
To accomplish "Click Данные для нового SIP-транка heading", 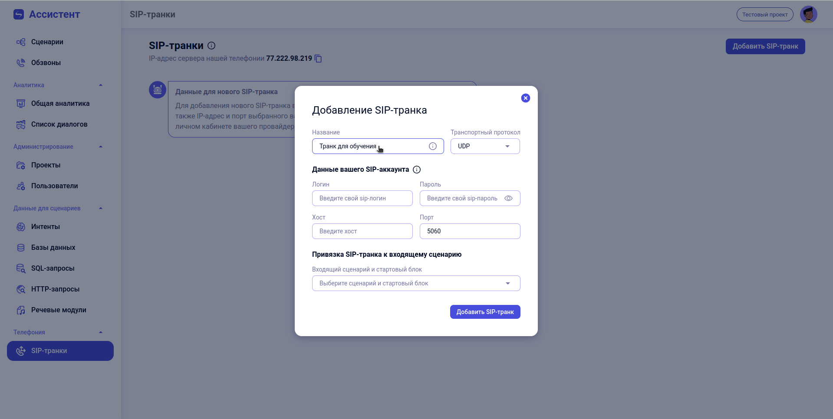I will click(227, 92).
